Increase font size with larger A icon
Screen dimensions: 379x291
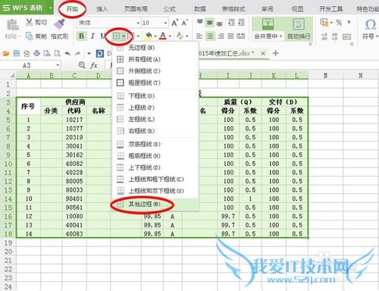(x=174, y=23)
